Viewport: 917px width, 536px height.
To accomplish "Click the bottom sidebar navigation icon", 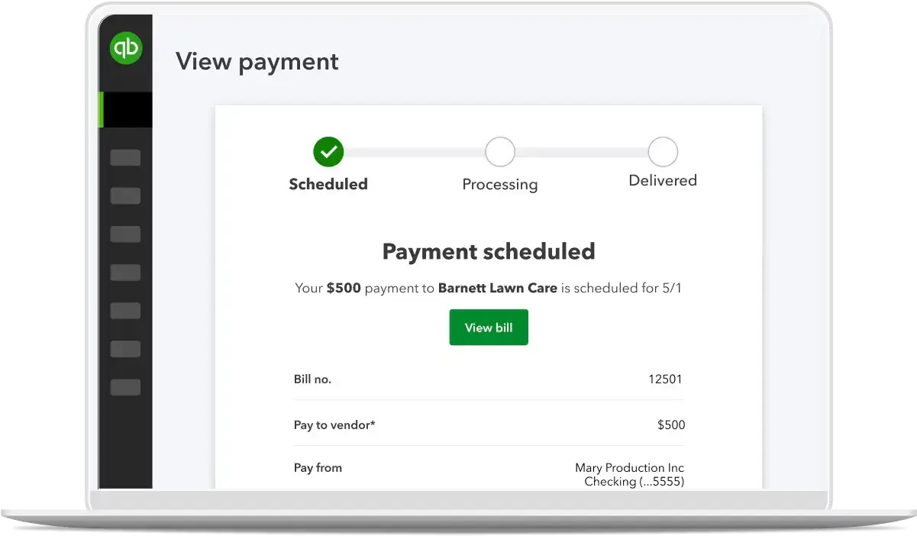I will (x=125, y=387).
